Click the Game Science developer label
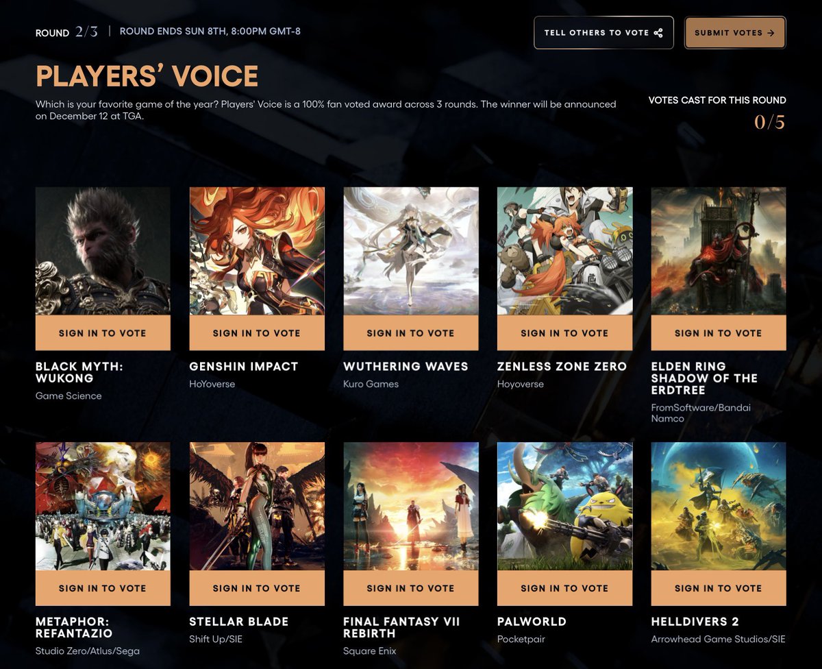Screen dimensions: 822x669 click(x=68, y=396)
